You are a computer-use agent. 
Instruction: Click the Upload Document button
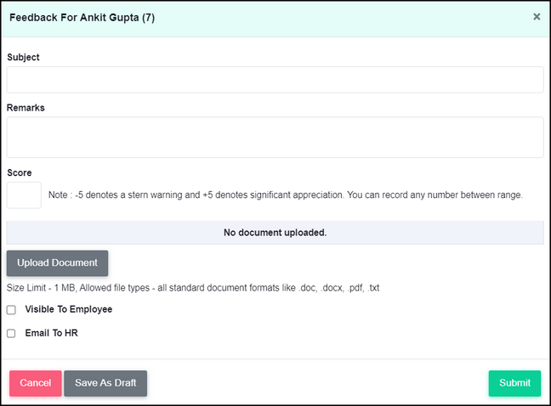57,262
